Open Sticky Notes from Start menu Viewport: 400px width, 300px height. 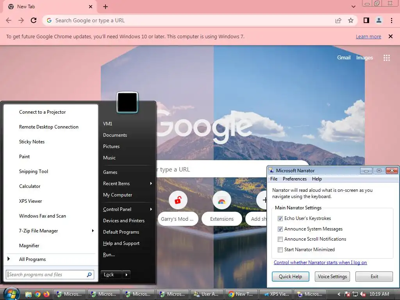50,142
